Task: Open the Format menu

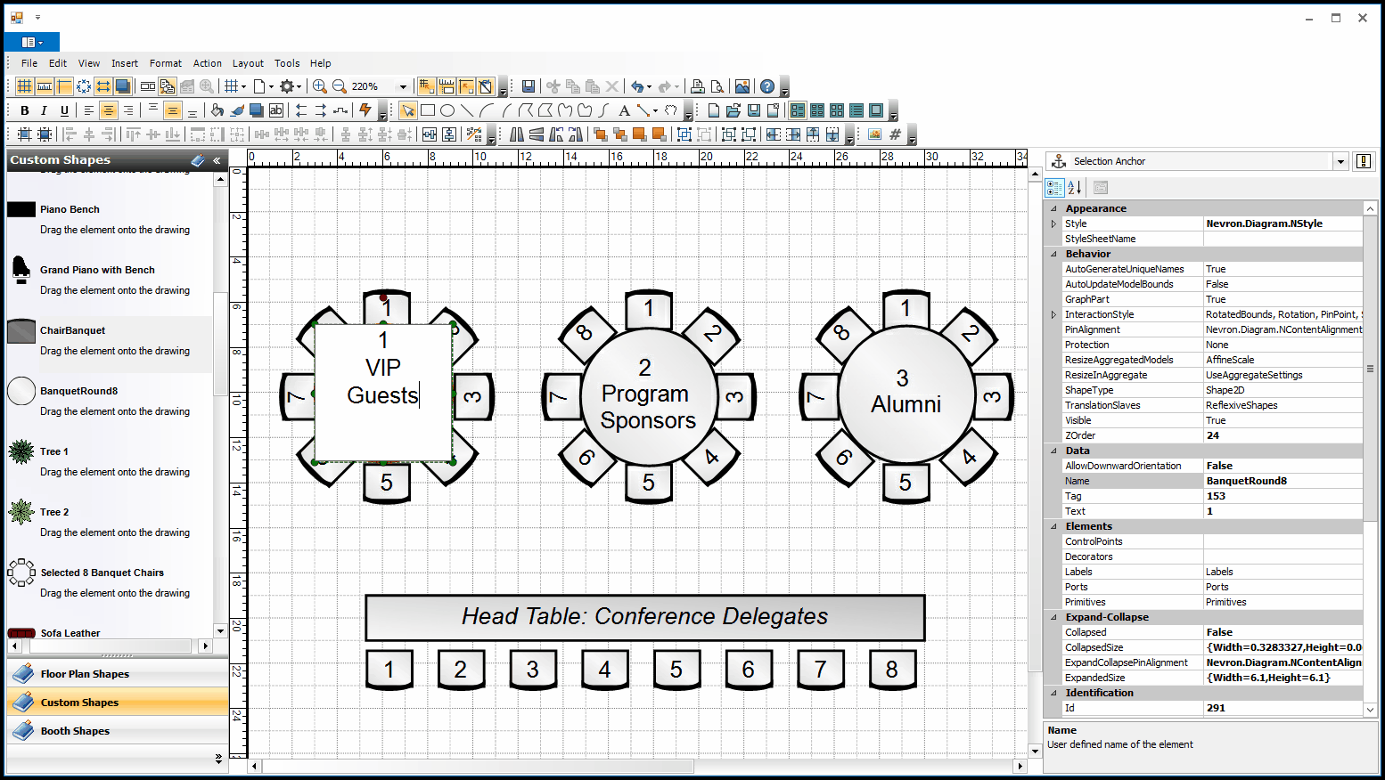Action: pos(166,63)
